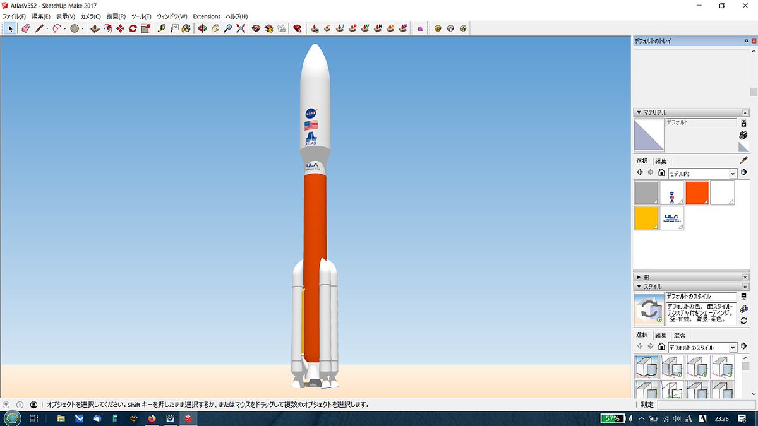This screenshot has width=758, height=426.
Task: Collapse the スタイル panel
Action: click(x=639, y=287)
